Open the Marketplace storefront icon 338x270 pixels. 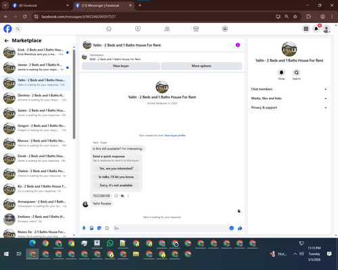pyautogui.click(x=196, y=29)
